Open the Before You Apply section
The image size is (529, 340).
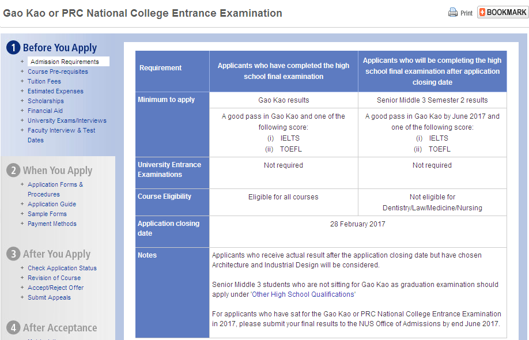60,48
